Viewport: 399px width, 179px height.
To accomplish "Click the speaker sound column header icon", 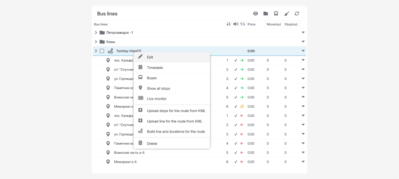I will [235, 24].
